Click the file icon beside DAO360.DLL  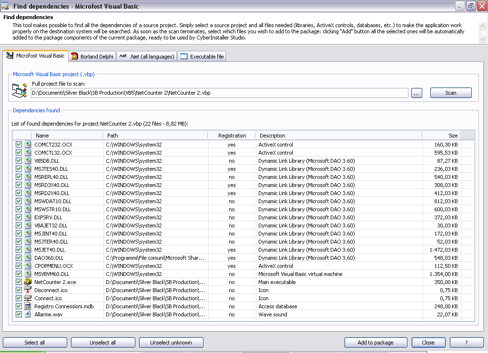point(28,257)
